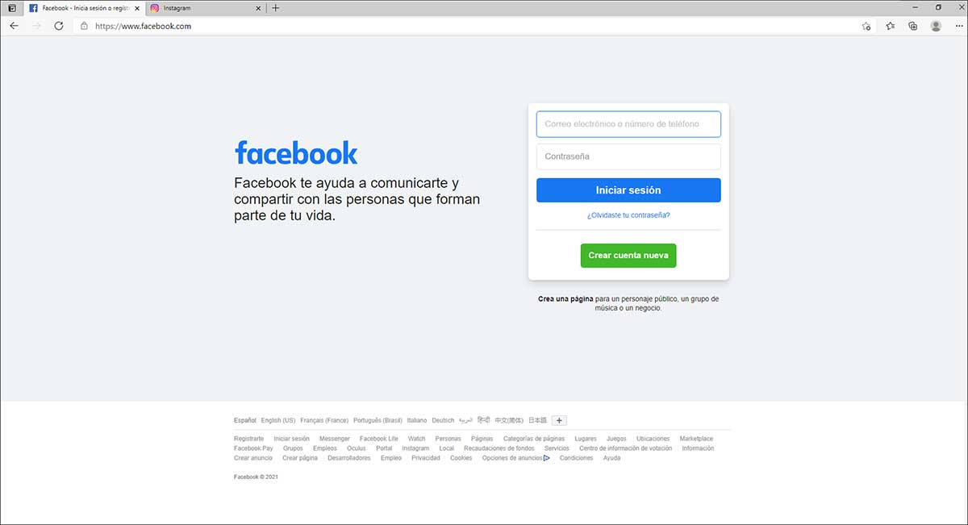The width and height of the screenshot is (968, 525).
Task: Click the browser profile avatar
Action: (x=936, y=26)
